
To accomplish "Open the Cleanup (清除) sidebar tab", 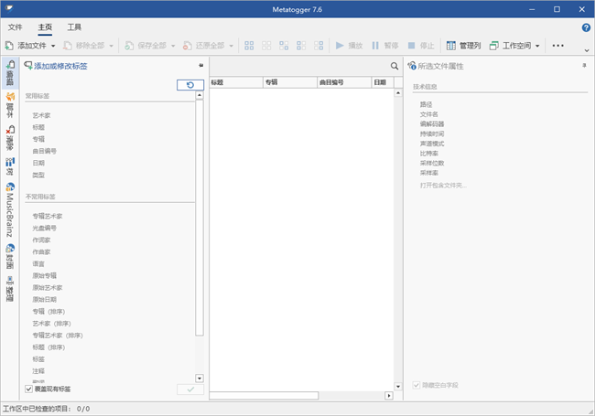I will 9,137.
